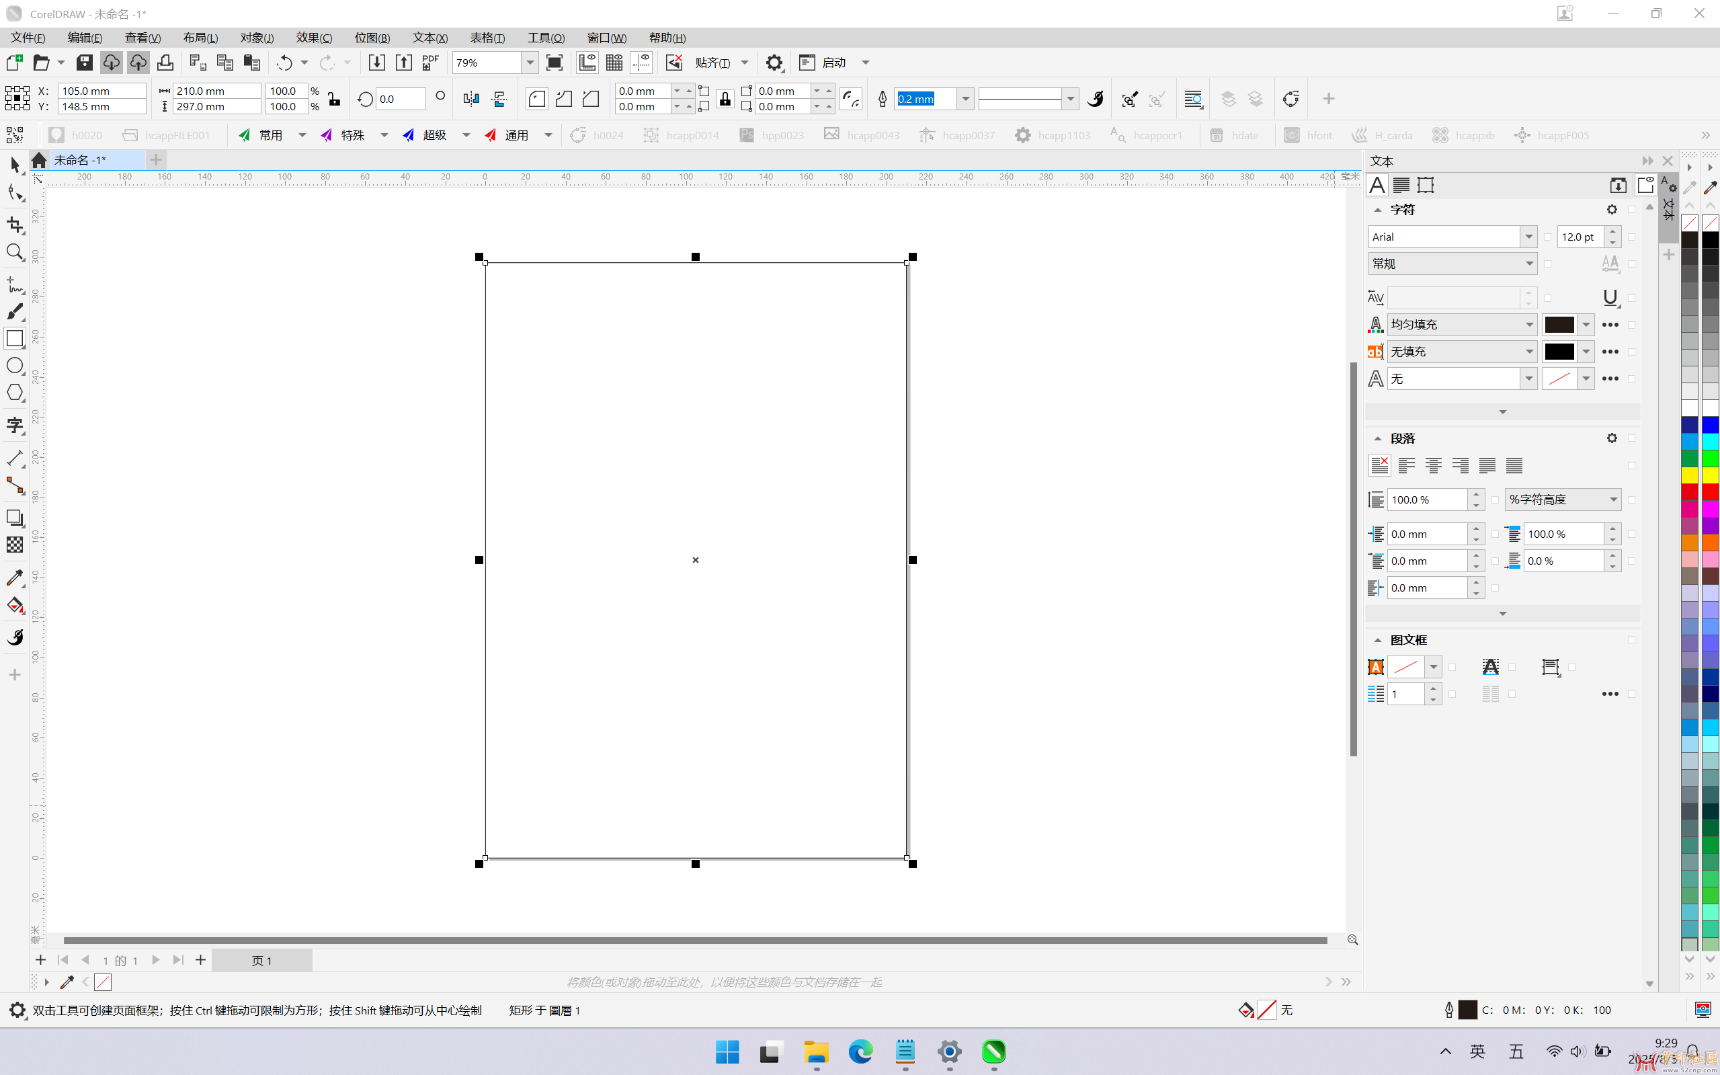Select the Transparency checkerboard tool
This screenshot has width=1720, height=1075.
click(x=15, y=545)
